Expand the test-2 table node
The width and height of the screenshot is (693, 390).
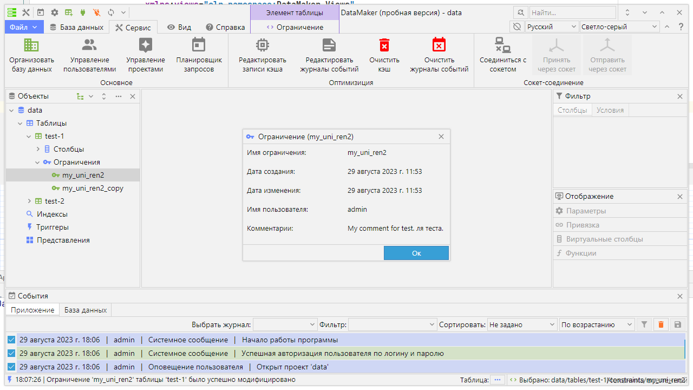(x=29, y=201)
